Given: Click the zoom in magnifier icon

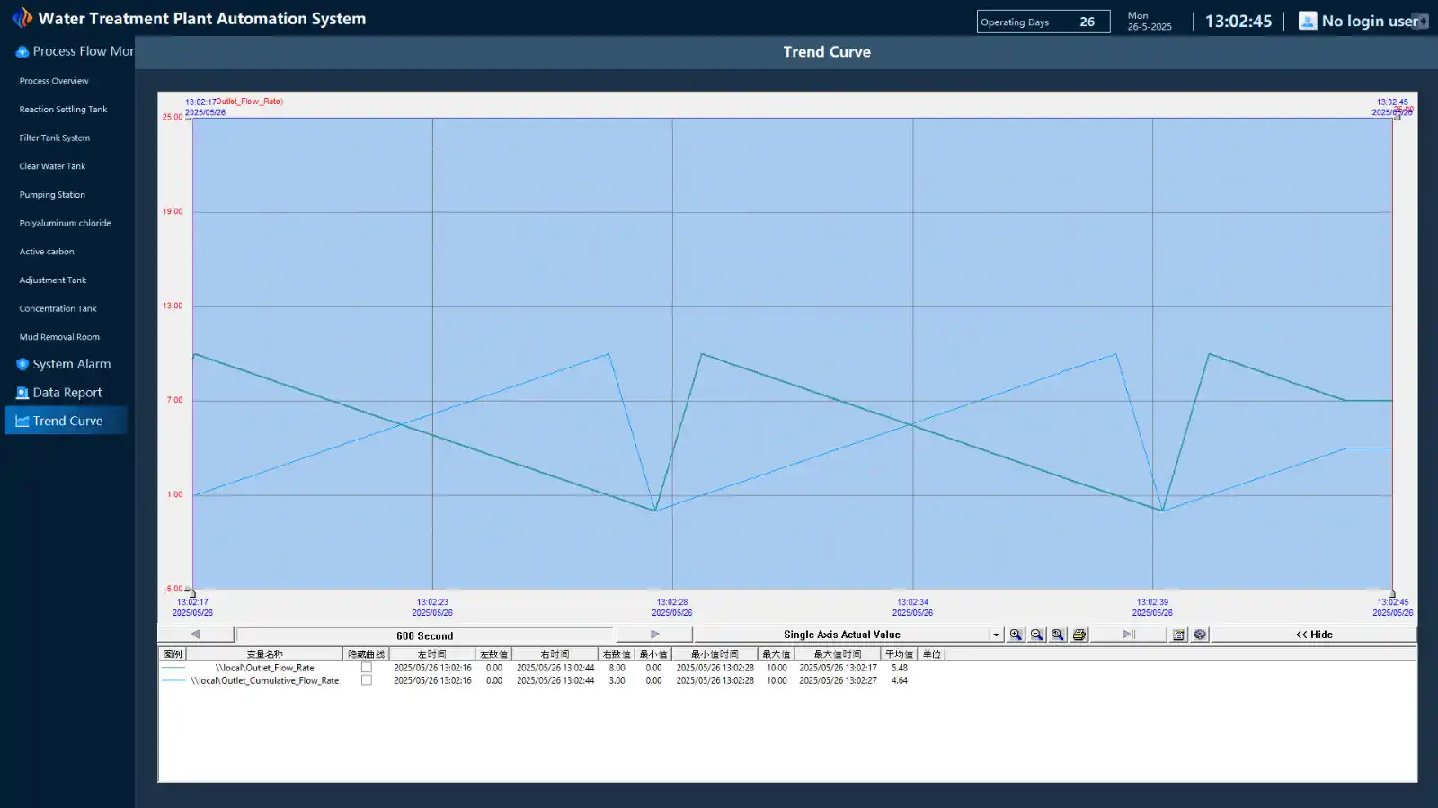Looking at the screenshot, I should (x=1016, y=635).
